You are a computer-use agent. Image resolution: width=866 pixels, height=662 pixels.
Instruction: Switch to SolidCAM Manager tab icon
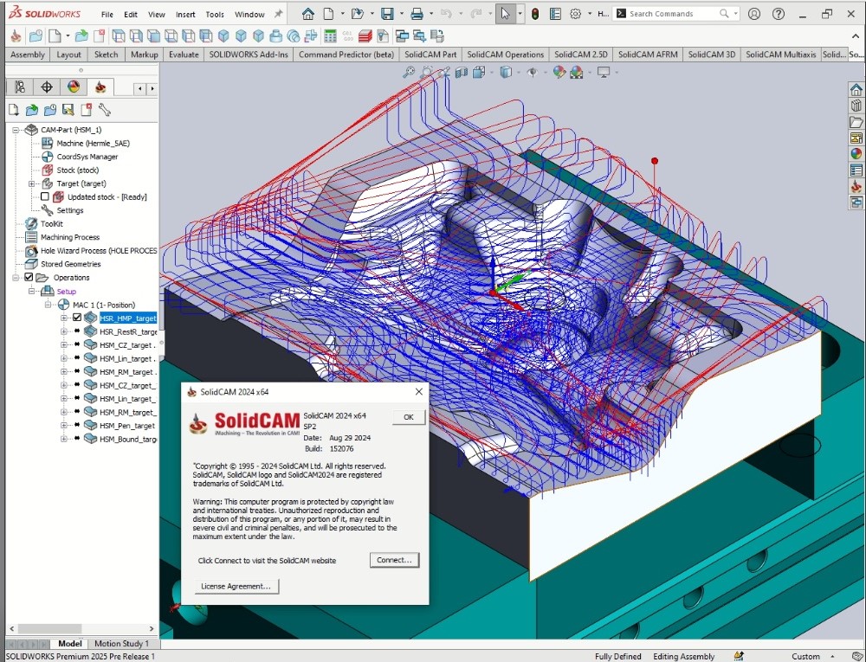click(100, 87)
